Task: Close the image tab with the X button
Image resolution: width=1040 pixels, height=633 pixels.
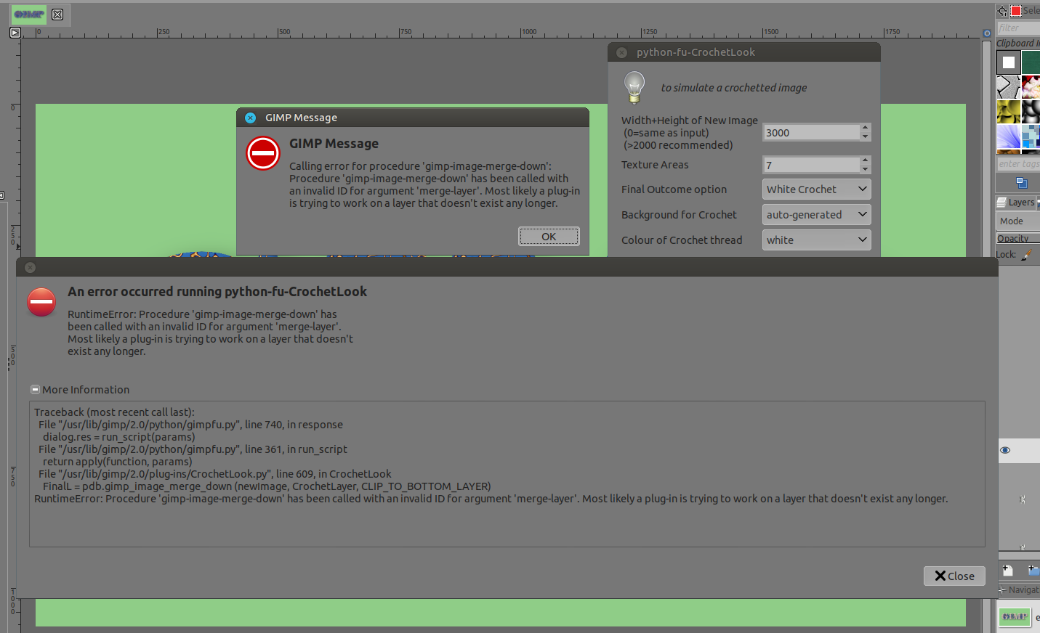Action: (x=57, y=14)
